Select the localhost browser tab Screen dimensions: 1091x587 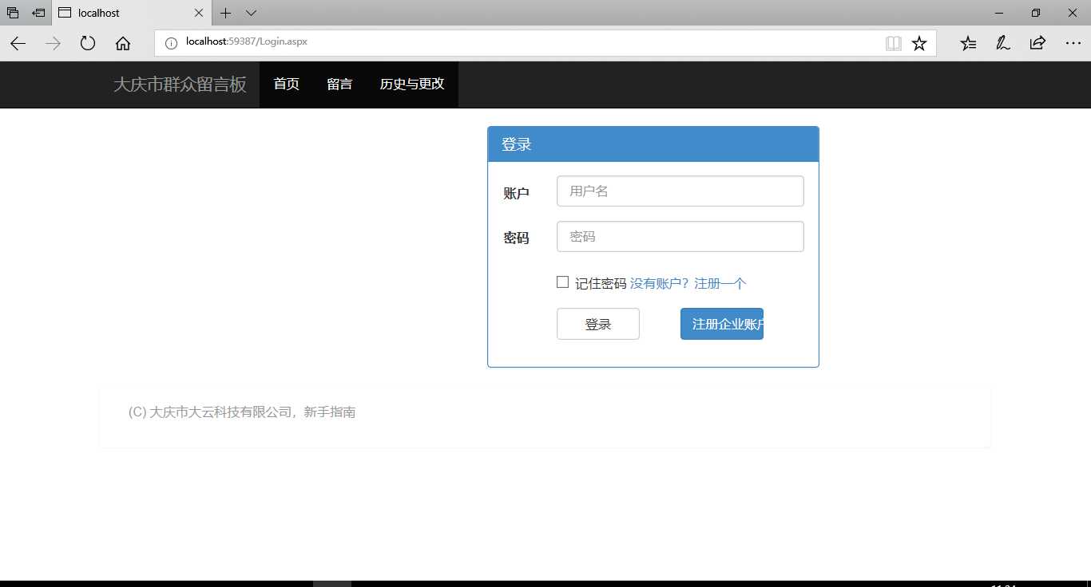point(132,13)
